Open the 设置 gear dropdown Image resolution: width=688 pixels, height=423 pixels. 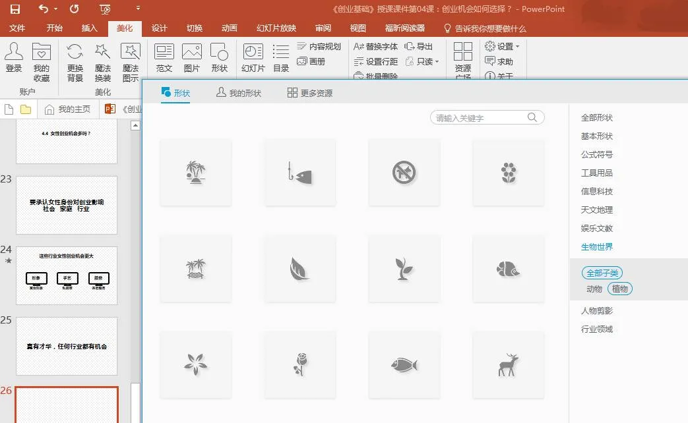(x=502, y=46)
